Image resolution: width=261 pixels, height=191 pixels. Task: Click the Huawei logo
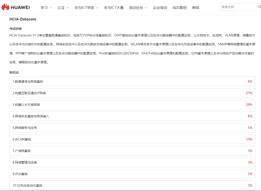[15, 7]
